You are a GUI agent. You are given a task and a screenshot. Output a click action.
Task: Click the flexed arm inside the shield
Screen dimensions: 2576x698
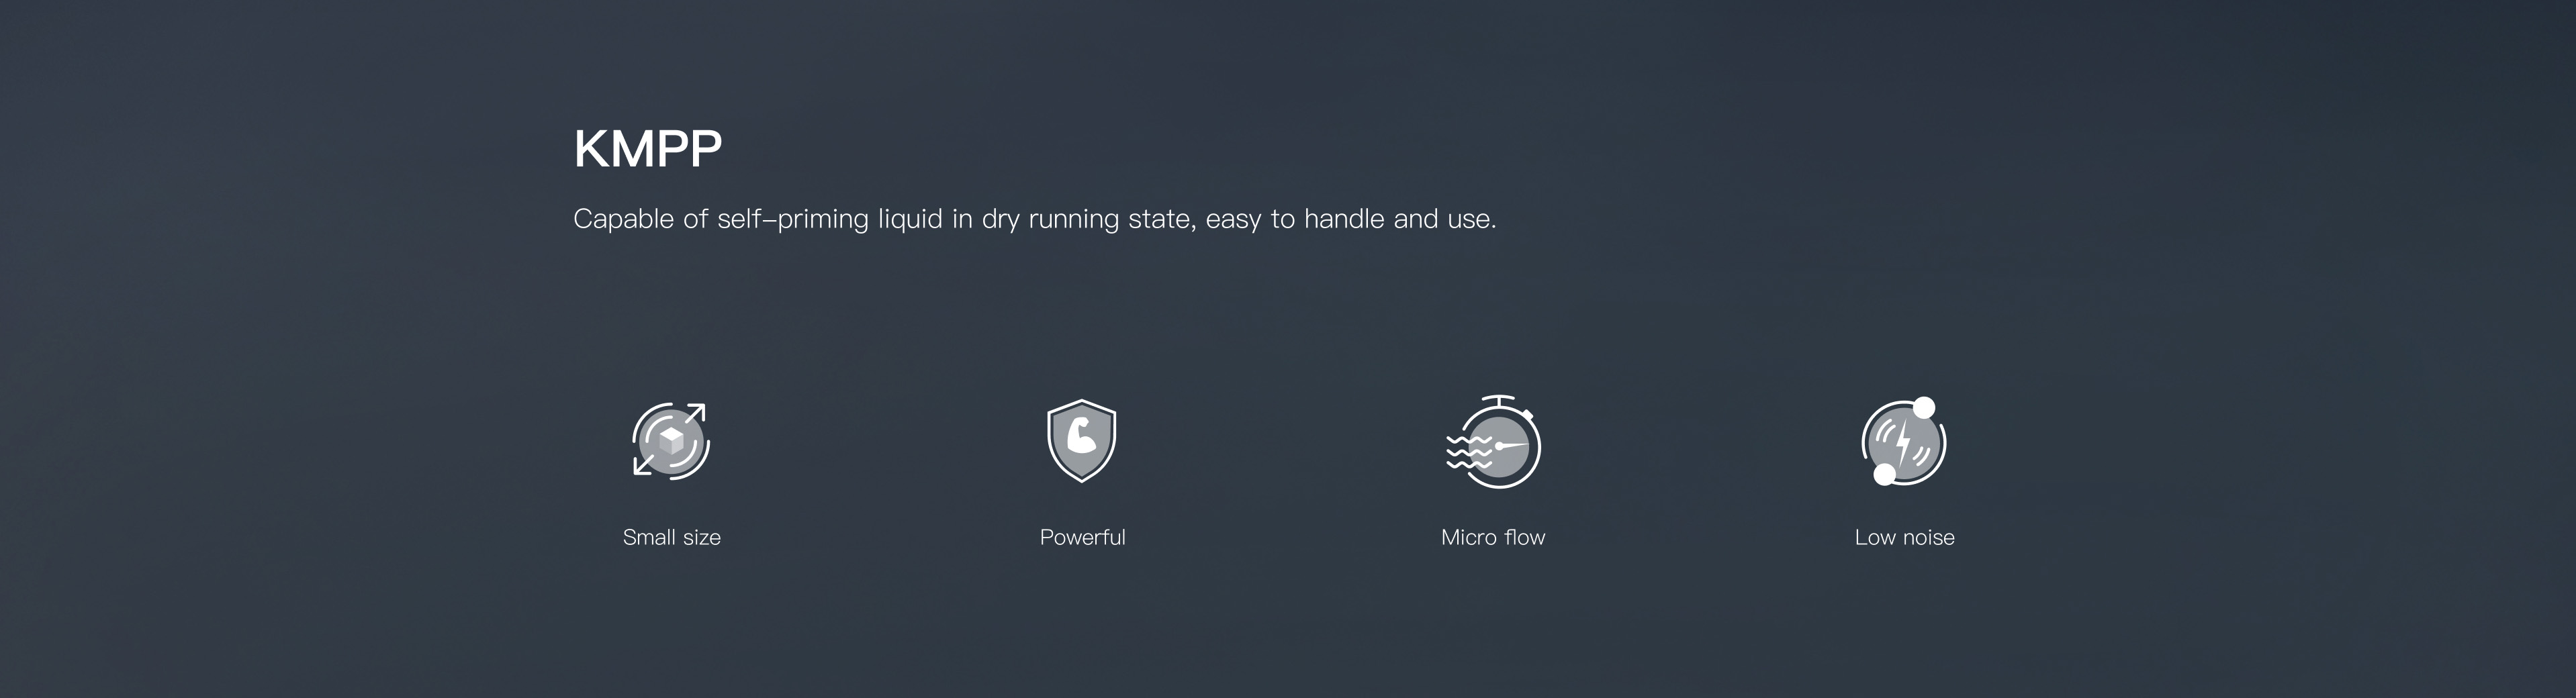1081,436
